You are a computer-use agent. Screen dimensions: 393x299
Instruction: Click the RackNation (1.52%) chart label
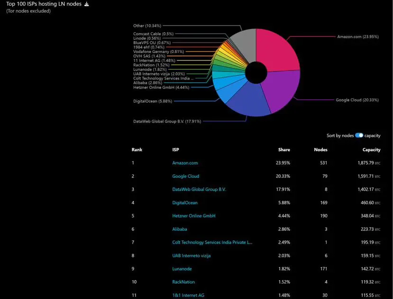tap(151, 65)
